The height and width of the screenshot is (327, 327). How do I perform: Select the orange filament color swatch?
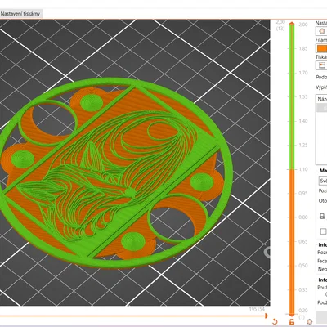point(321,48)
